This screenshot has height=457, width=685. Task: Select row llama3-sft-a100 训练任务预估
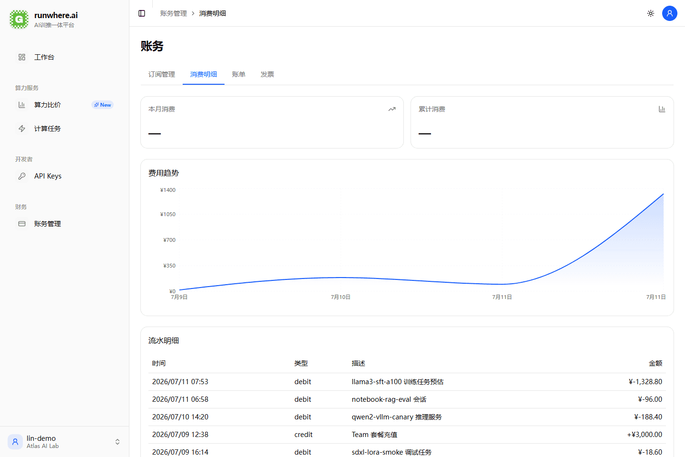[407, 382]
